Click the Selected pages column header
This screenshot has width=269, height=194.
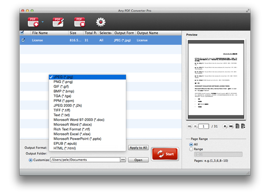pyautogui.click(x=105, y=33)
